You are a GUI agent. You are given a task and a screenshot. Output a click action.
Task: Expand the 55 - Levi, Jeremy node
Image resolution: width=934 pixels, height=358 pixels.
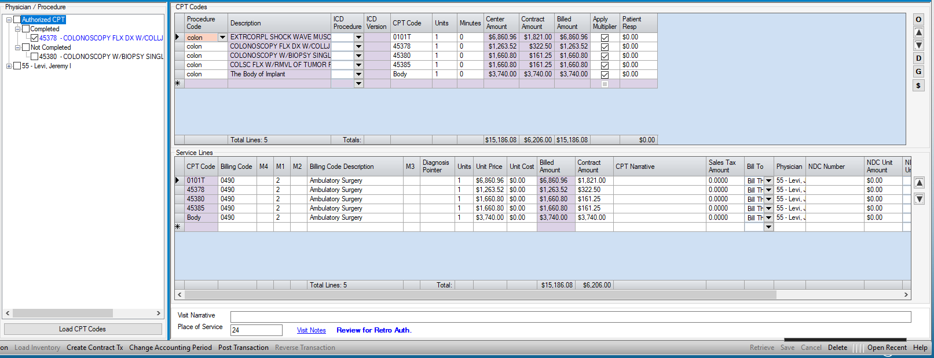(x=9, y=66)
